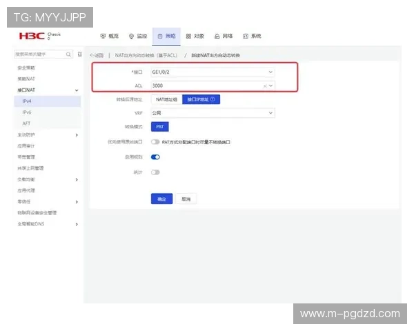Click help icon beside 接口IP地址
The width and height of the screenshot is (414, 331).
click(213, 99)
